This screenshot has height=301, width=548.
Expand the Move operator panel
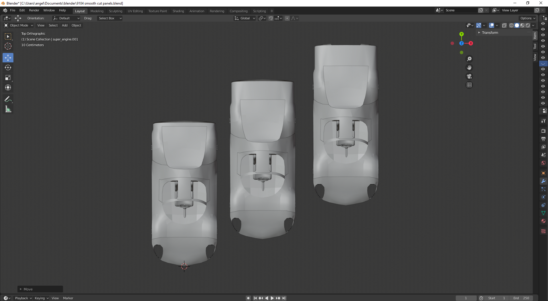coord(40,289)
